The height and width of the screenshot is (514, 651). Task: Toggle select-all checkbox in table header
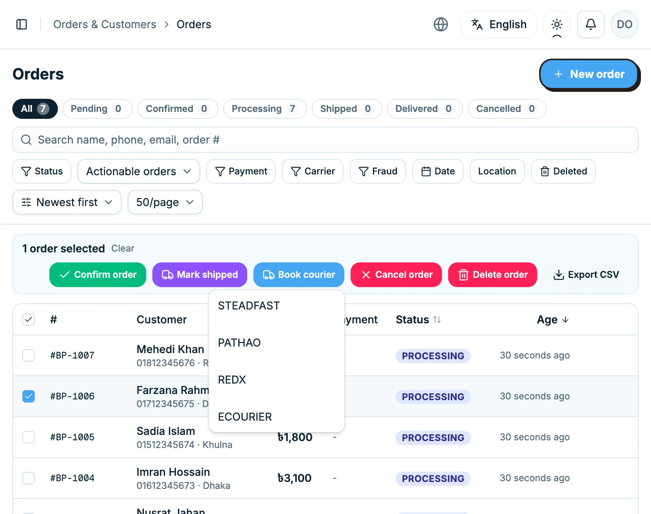point(29,320)
